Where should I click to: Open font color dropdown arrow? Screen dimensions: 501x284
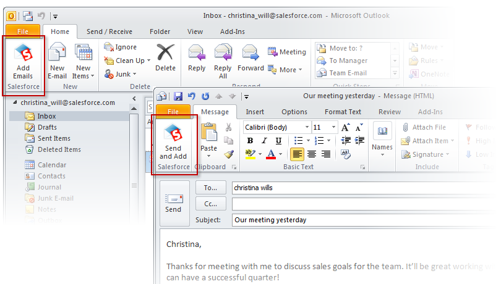pyautogui.click(x=281, y=154)
